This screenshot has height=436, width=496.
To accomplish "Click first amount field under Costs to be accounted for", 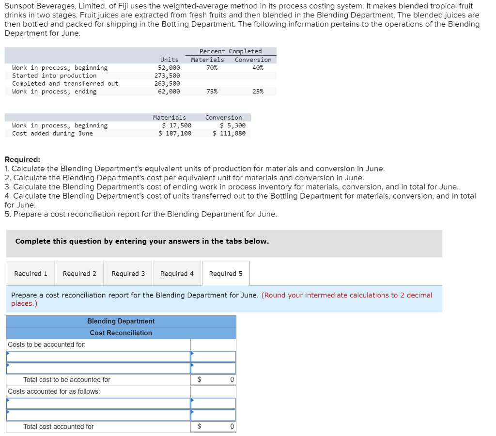I will pyautogui.click(x=213, y=357).
